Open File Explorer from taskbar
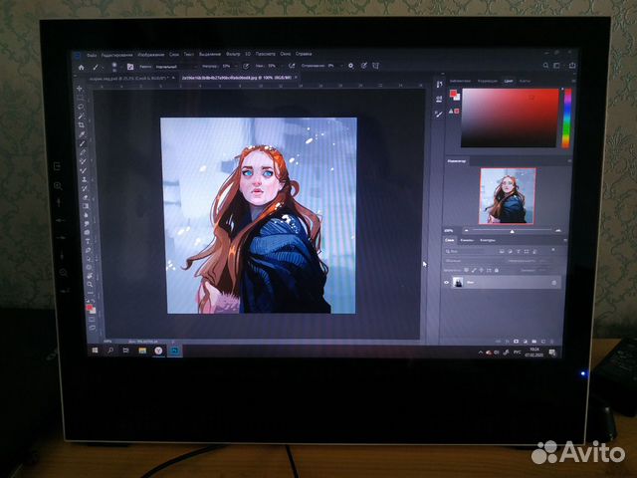 pos(142,351)
